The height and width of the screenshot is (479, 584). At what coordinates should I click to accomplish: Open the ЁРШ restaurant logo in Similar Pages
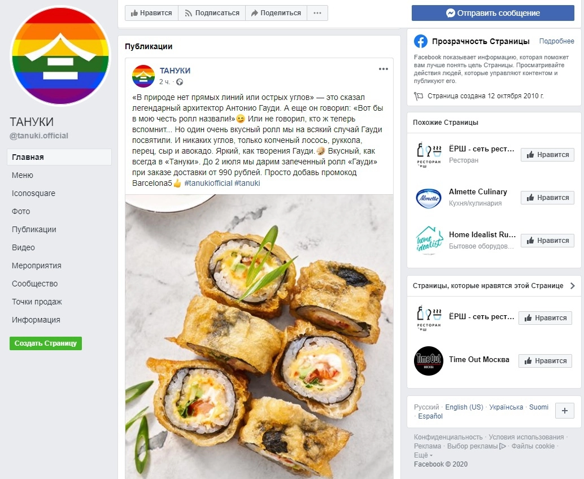[429, 154]
